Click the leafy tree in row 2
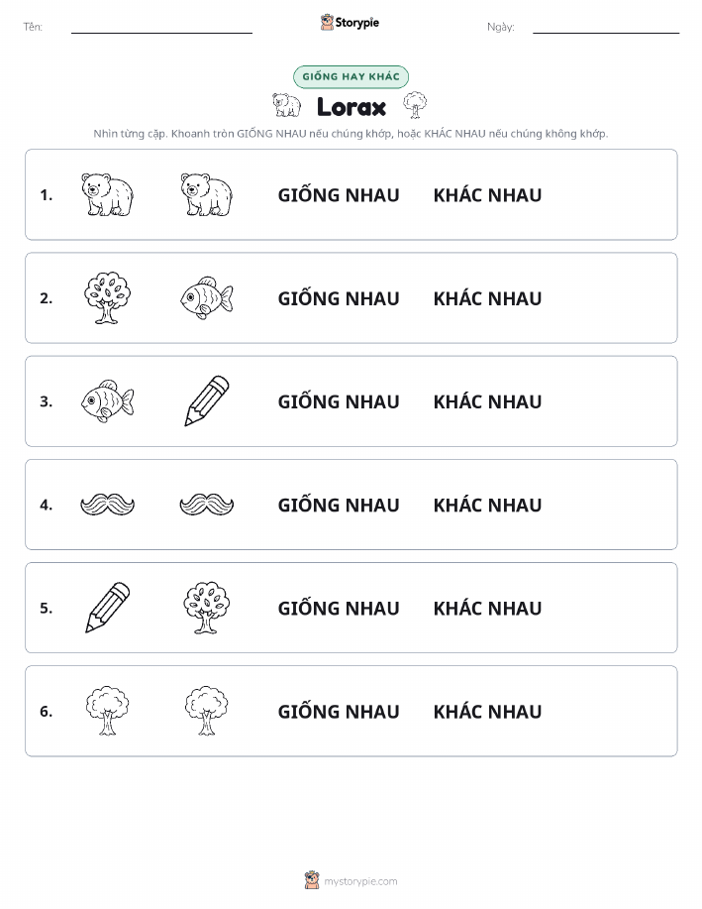The width and height of the screenshot is (702, 909). tap(107, 298)
